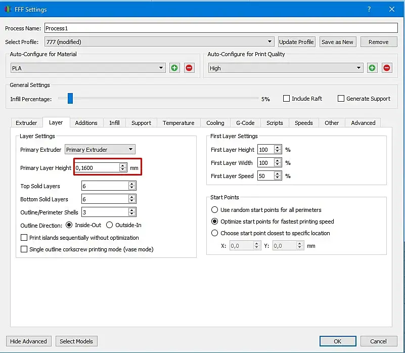Remove High print quality with red minus

[387, 68]
